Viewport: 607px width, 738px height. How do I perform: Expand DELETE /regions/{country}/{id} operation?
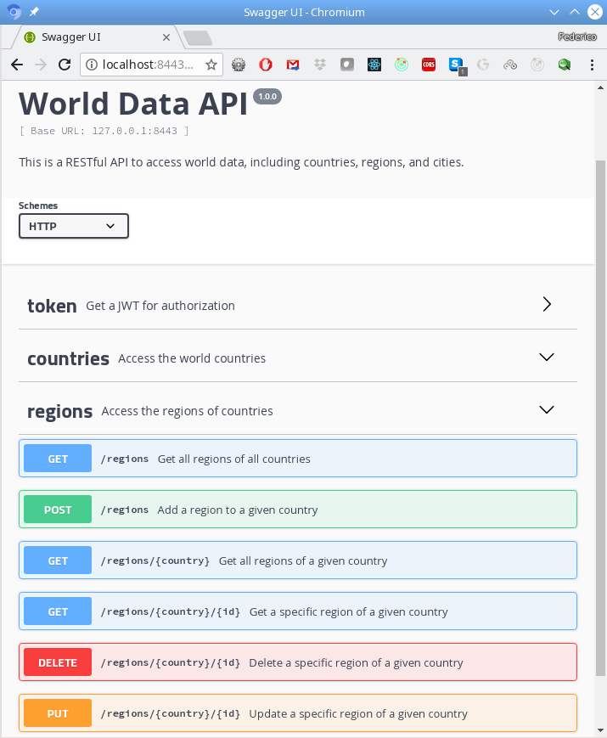pos(298,662)
